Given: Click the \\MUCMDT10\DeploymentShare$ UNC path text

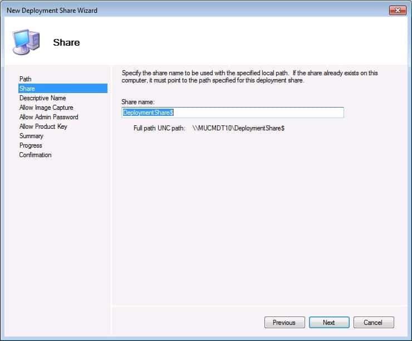Looking at the screenshot, I should (x=238, y=128).
